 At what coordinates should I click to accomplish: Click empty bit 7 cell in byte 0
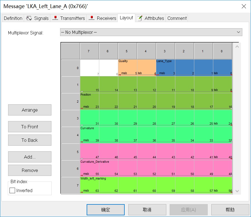(90, 68)
